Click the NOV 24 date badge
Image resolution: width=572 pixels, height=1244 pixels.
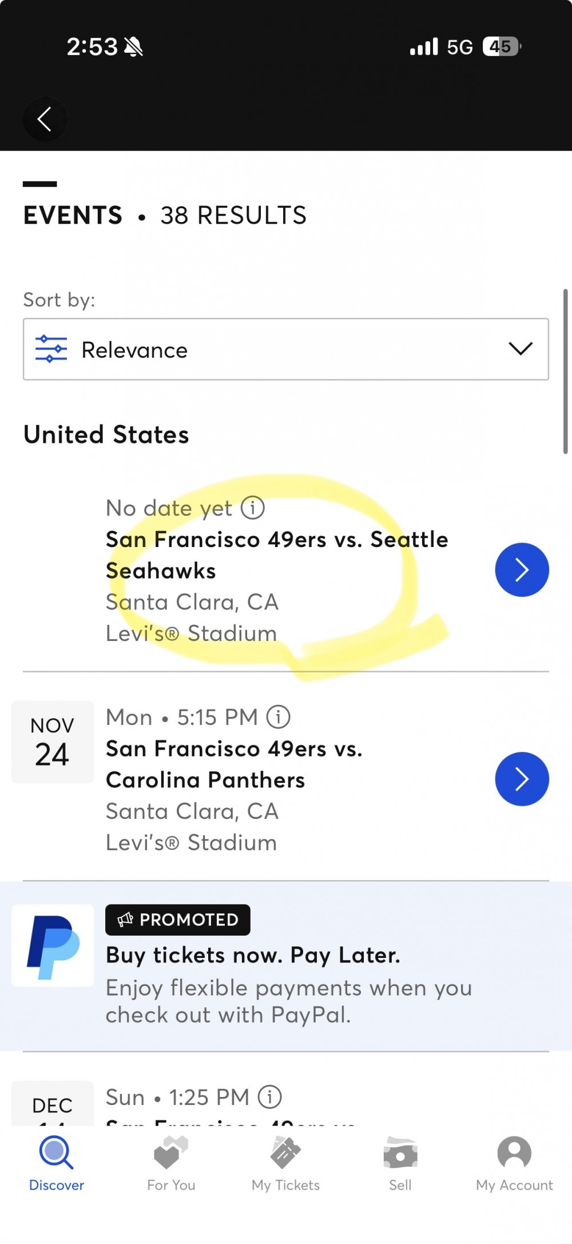tap(53, 742)
